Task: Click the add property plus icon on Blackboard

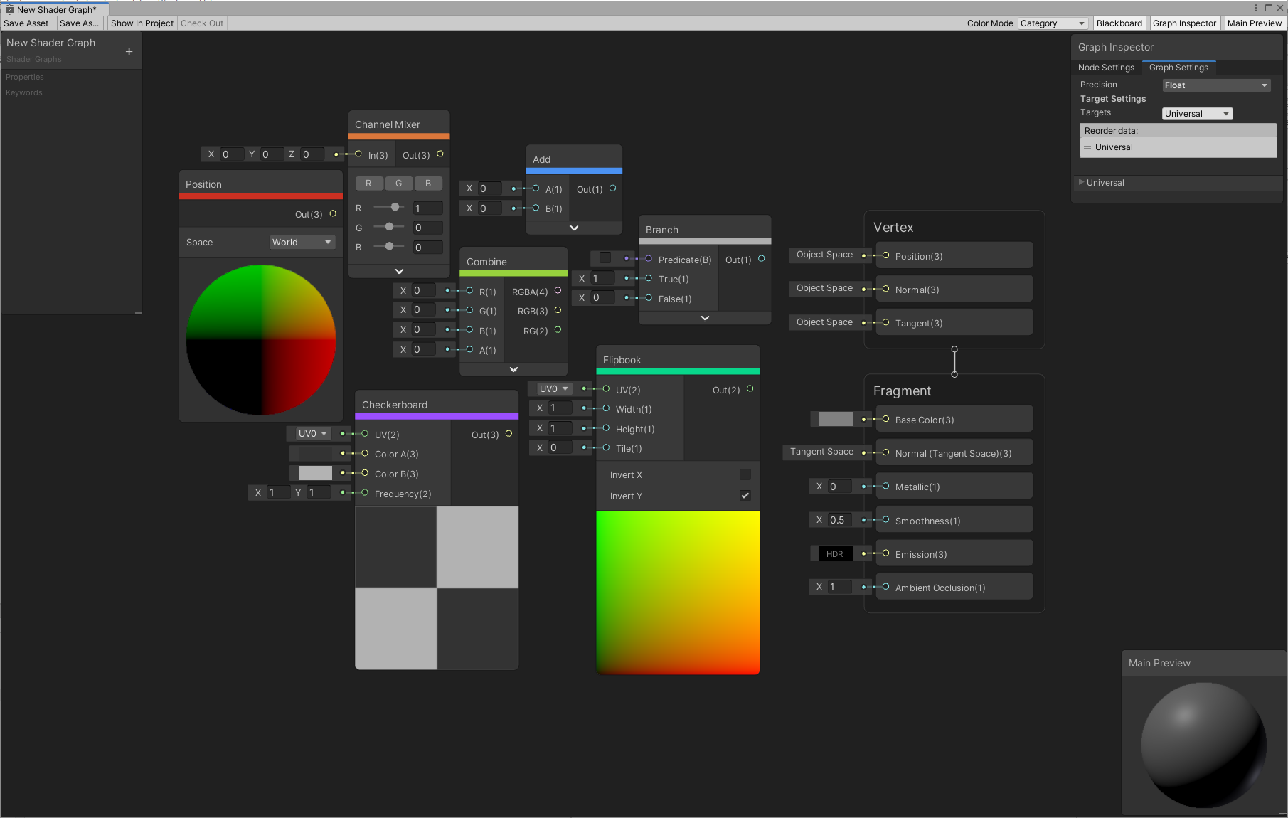Action: tap(129, 51)
